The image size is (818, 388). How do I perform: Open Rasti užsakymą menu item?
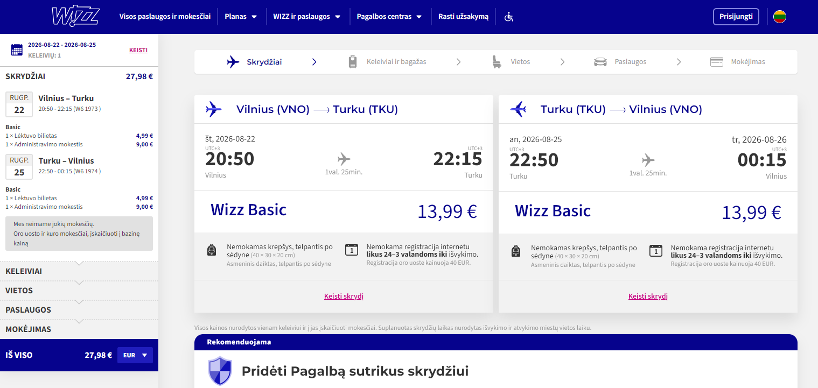pyautogui.click(x=463, y=17)
